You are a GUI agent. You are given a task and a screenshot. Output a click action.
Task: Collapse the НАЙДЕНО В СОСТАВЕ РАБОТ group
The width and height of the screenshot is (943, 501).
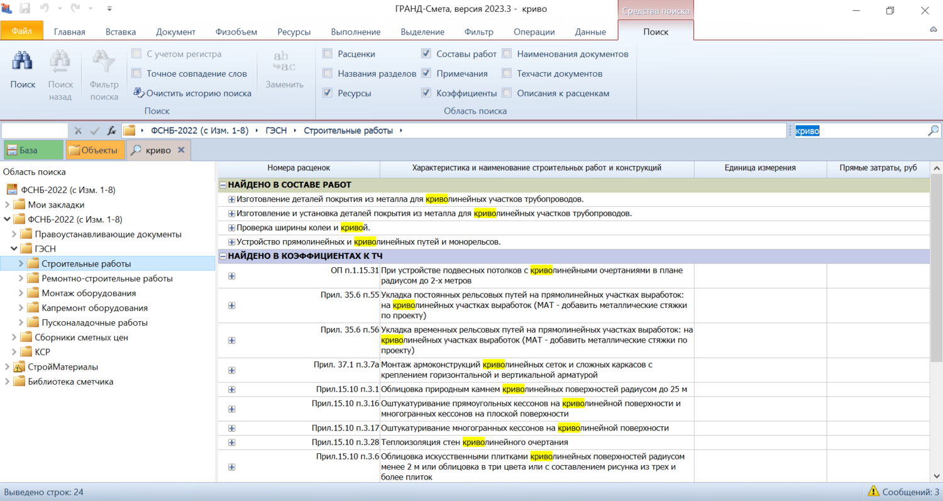pyautogui.click(x=223, y=185)
